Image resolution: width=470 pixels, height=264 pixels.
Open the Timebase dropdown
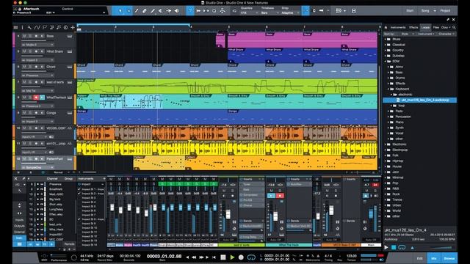point(270,13)
